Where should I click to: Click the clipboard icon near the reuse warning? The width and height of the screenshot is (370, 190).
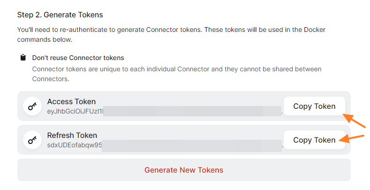[x=23, y=58]
